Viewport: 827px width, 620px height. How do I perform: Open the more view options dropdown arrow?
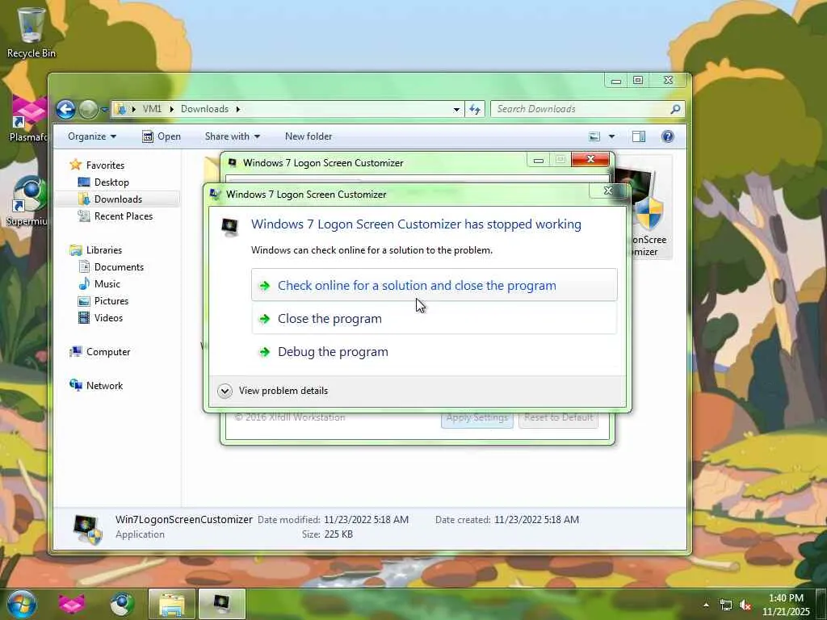[612, 136]
